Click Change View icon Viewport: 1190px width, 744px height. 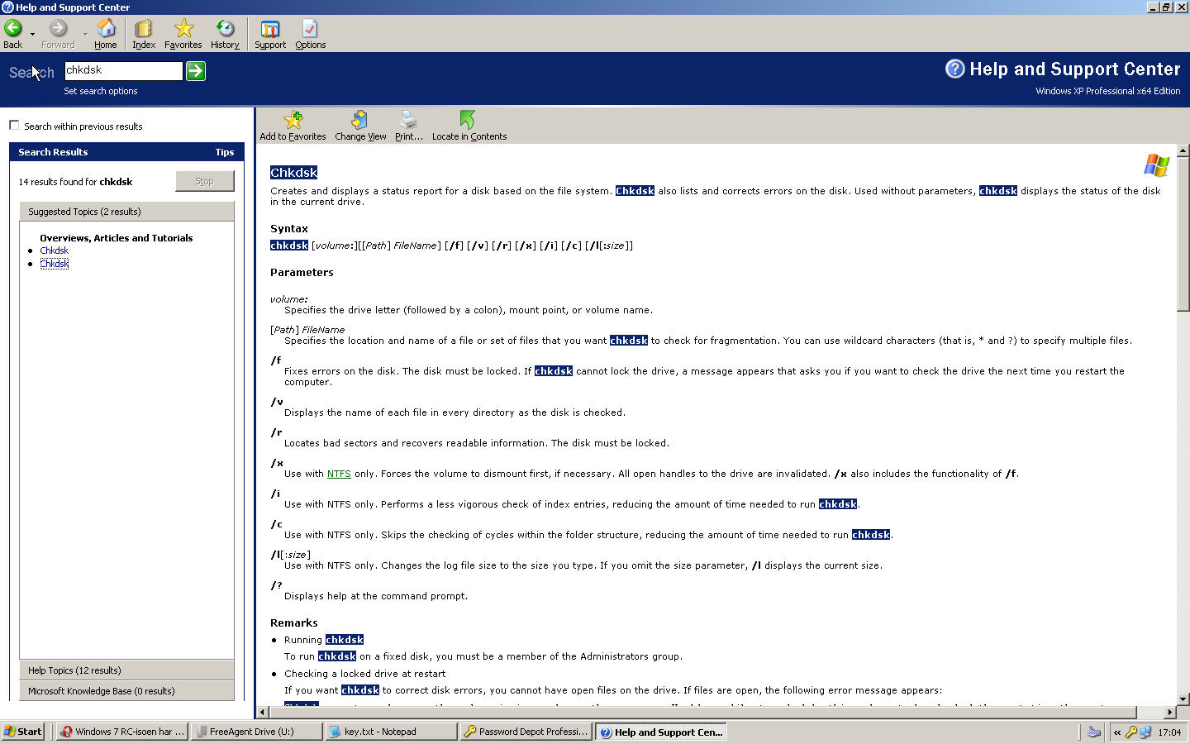tap(360, 126)
